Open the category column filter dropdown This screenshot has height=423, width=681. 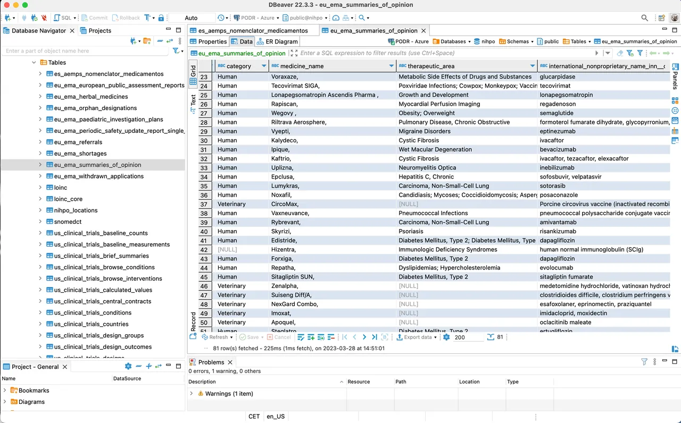coord(264,65)
